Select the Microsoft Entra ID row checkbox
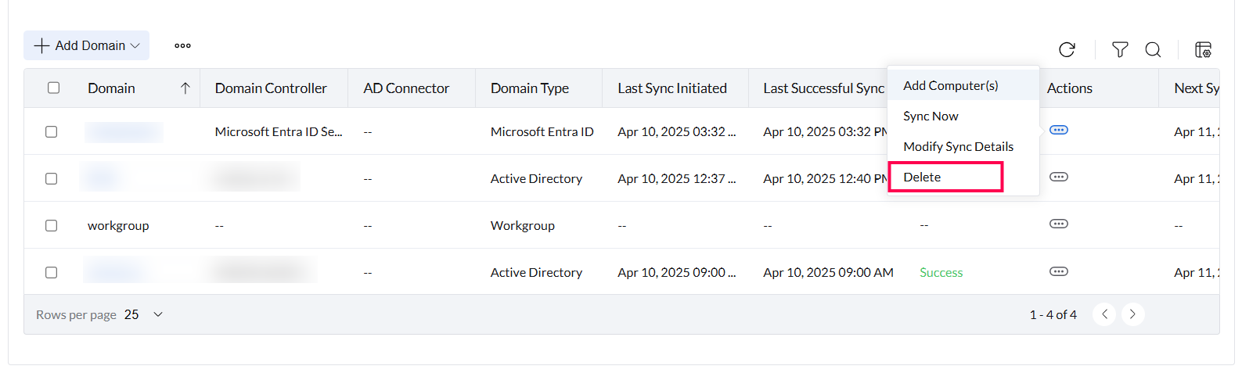The width and height of the screenshot is (1242, 373). 51,131
